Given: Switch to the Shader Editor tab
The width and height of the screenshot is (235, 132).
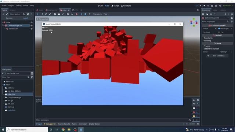Looking at the screenshot, I should click(x=94, y=124).
